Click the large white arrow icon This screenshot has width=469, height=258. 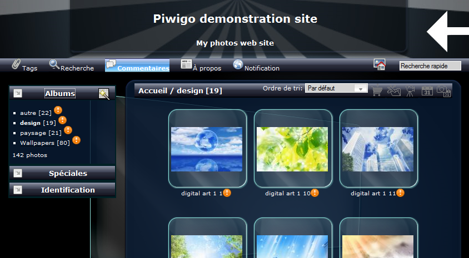point(447,33)
